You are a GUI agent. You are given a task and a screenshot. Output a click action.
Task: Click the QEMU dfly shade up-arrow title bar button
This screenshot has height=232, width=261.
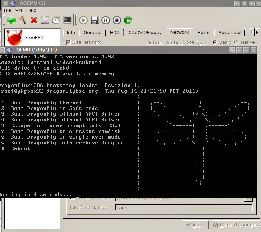[x=239, y=50]
